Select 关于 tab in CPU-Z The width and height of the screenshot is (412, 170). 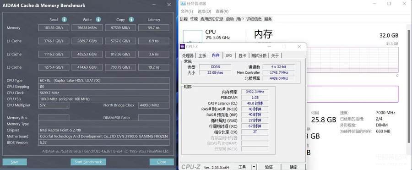click(x=275, y=55)
